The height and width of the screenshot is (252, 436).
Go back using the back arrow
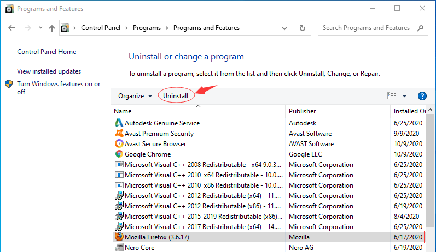tap(11, 28)
